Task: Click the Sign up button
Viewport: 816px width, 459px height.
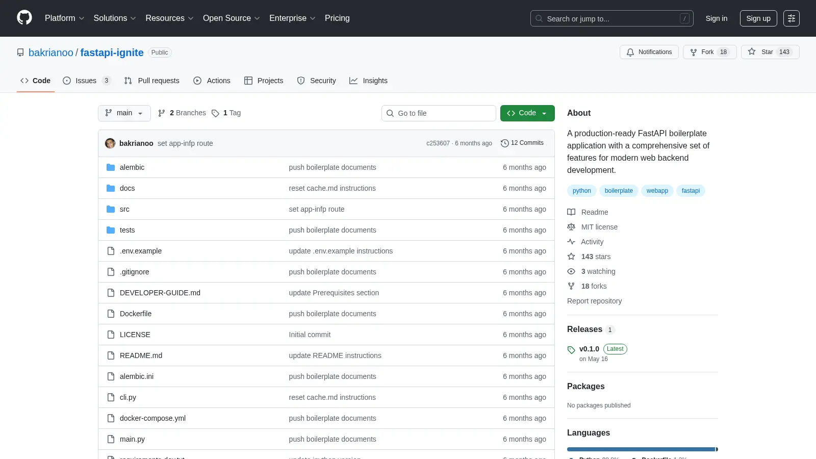Action: click(758, 18)
